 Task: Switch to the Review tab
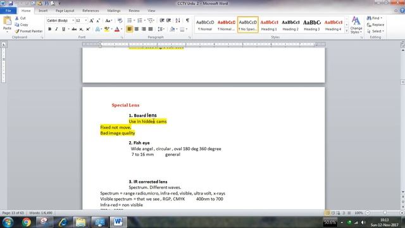134,11
